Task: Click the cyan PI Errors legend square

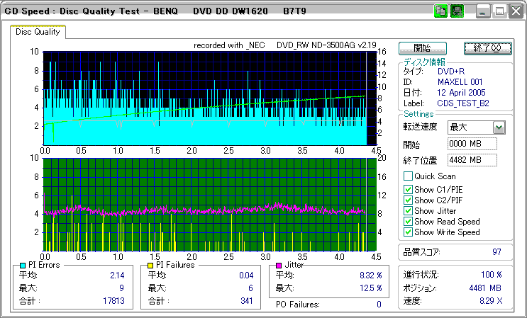Action: [x=23, y=265]
